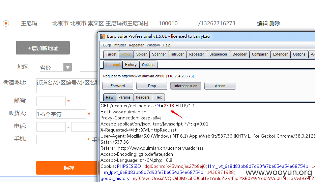Open the Intruder menu in menu bar
315x182 pixels.
120,45
